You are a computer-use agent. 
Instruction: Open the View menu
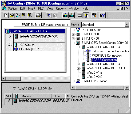click(50, 9)
